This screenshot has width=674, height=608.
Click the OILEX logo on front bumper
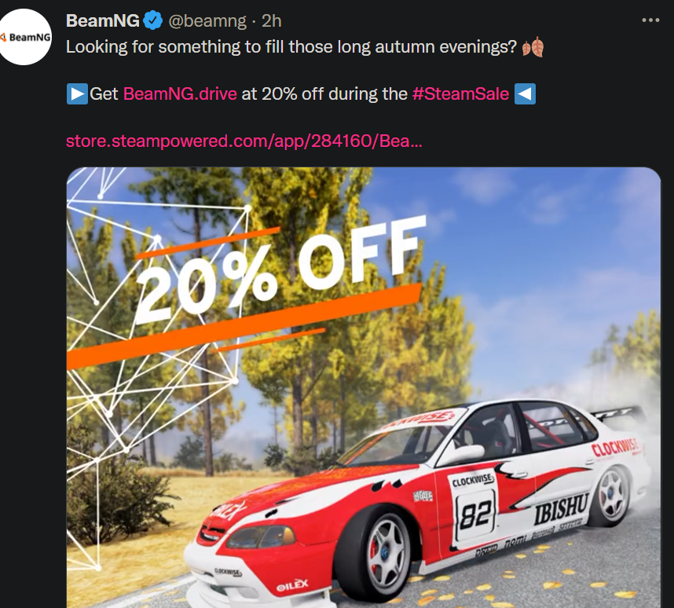point(292,585)
